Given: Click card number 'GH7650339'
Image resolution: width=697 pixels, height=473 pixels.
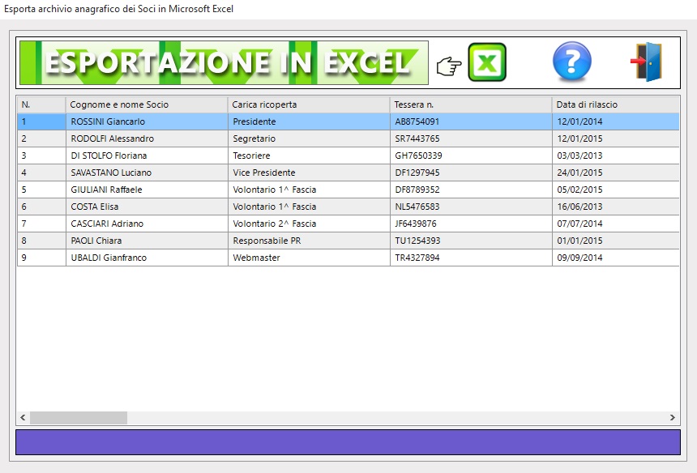Looking at the screenshot, I should 419,156.
